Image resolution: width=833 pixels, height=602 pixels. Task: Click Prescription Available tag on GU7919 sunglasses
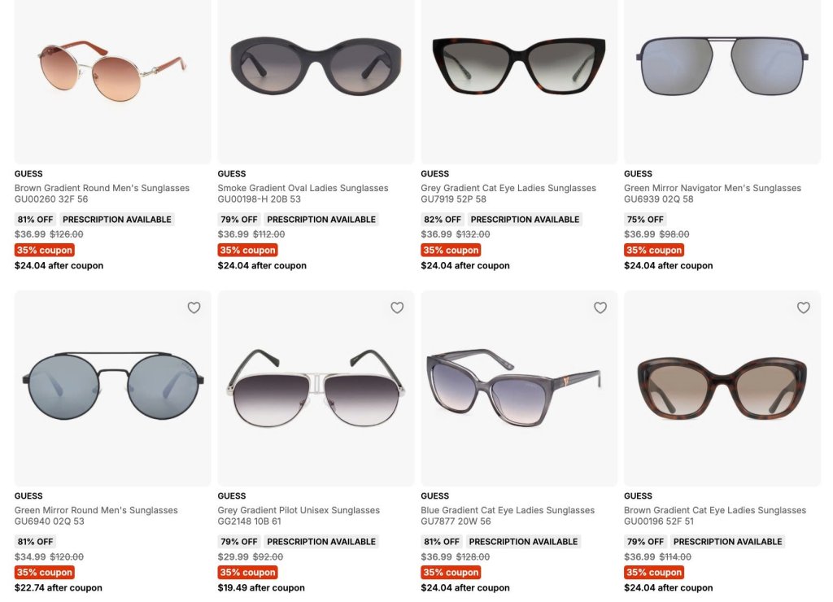click(525, 220)
